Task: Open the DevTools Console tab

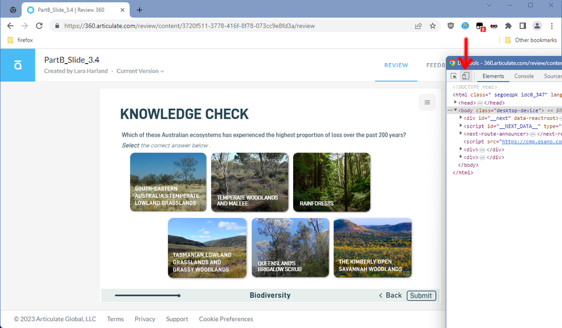Action: (x=524, y=76)
